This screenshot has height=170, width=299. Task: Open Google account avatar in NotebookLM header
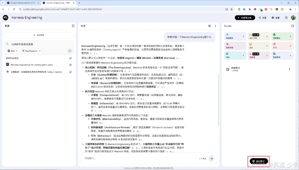pyautogui.click(x=293, y=17)
